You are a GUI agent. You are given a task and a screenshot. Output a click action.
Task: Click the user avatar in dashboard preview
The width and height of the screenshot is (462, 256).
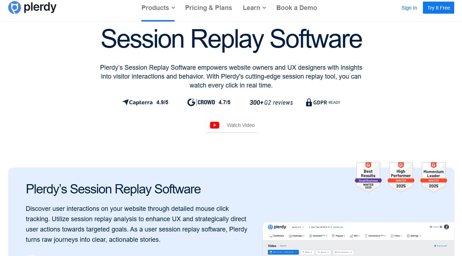(446, 227)
